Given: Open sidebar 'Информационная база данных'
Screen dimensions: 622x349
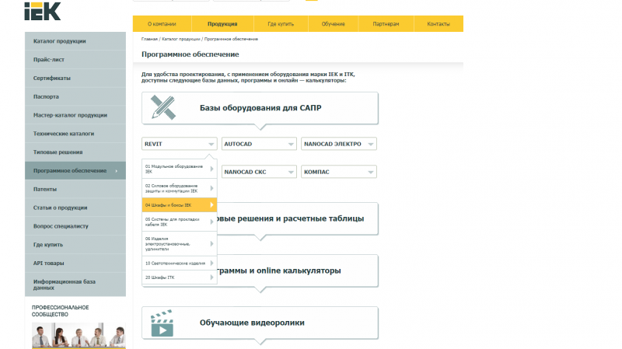Looking at the screenshot, I should [75, 284].
